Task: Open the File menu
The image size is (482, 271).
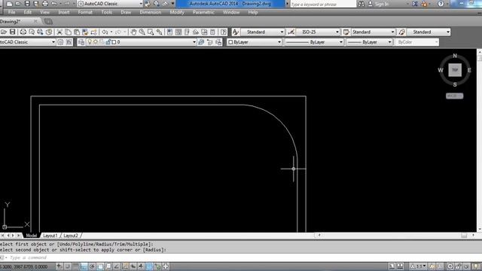Action: (x=12, y=12)
